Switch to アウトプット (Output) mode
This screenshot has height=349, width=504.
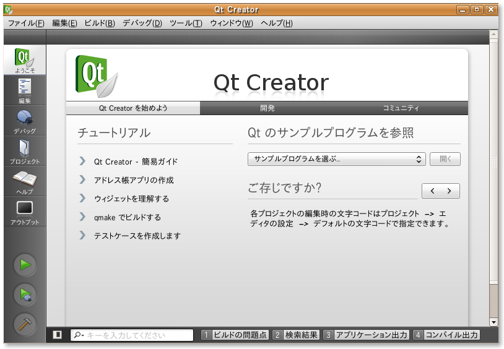(24, 211)
